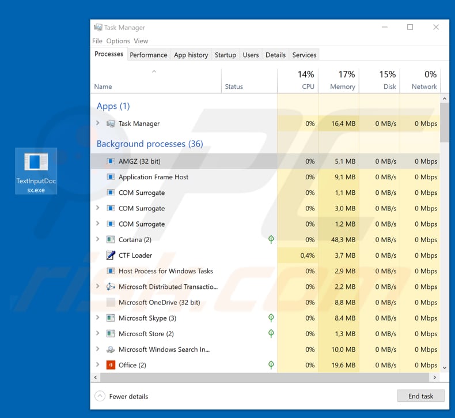Sort processes by Disk column
The width and height of the screenshot is (455, 418).
pos(380,81)
